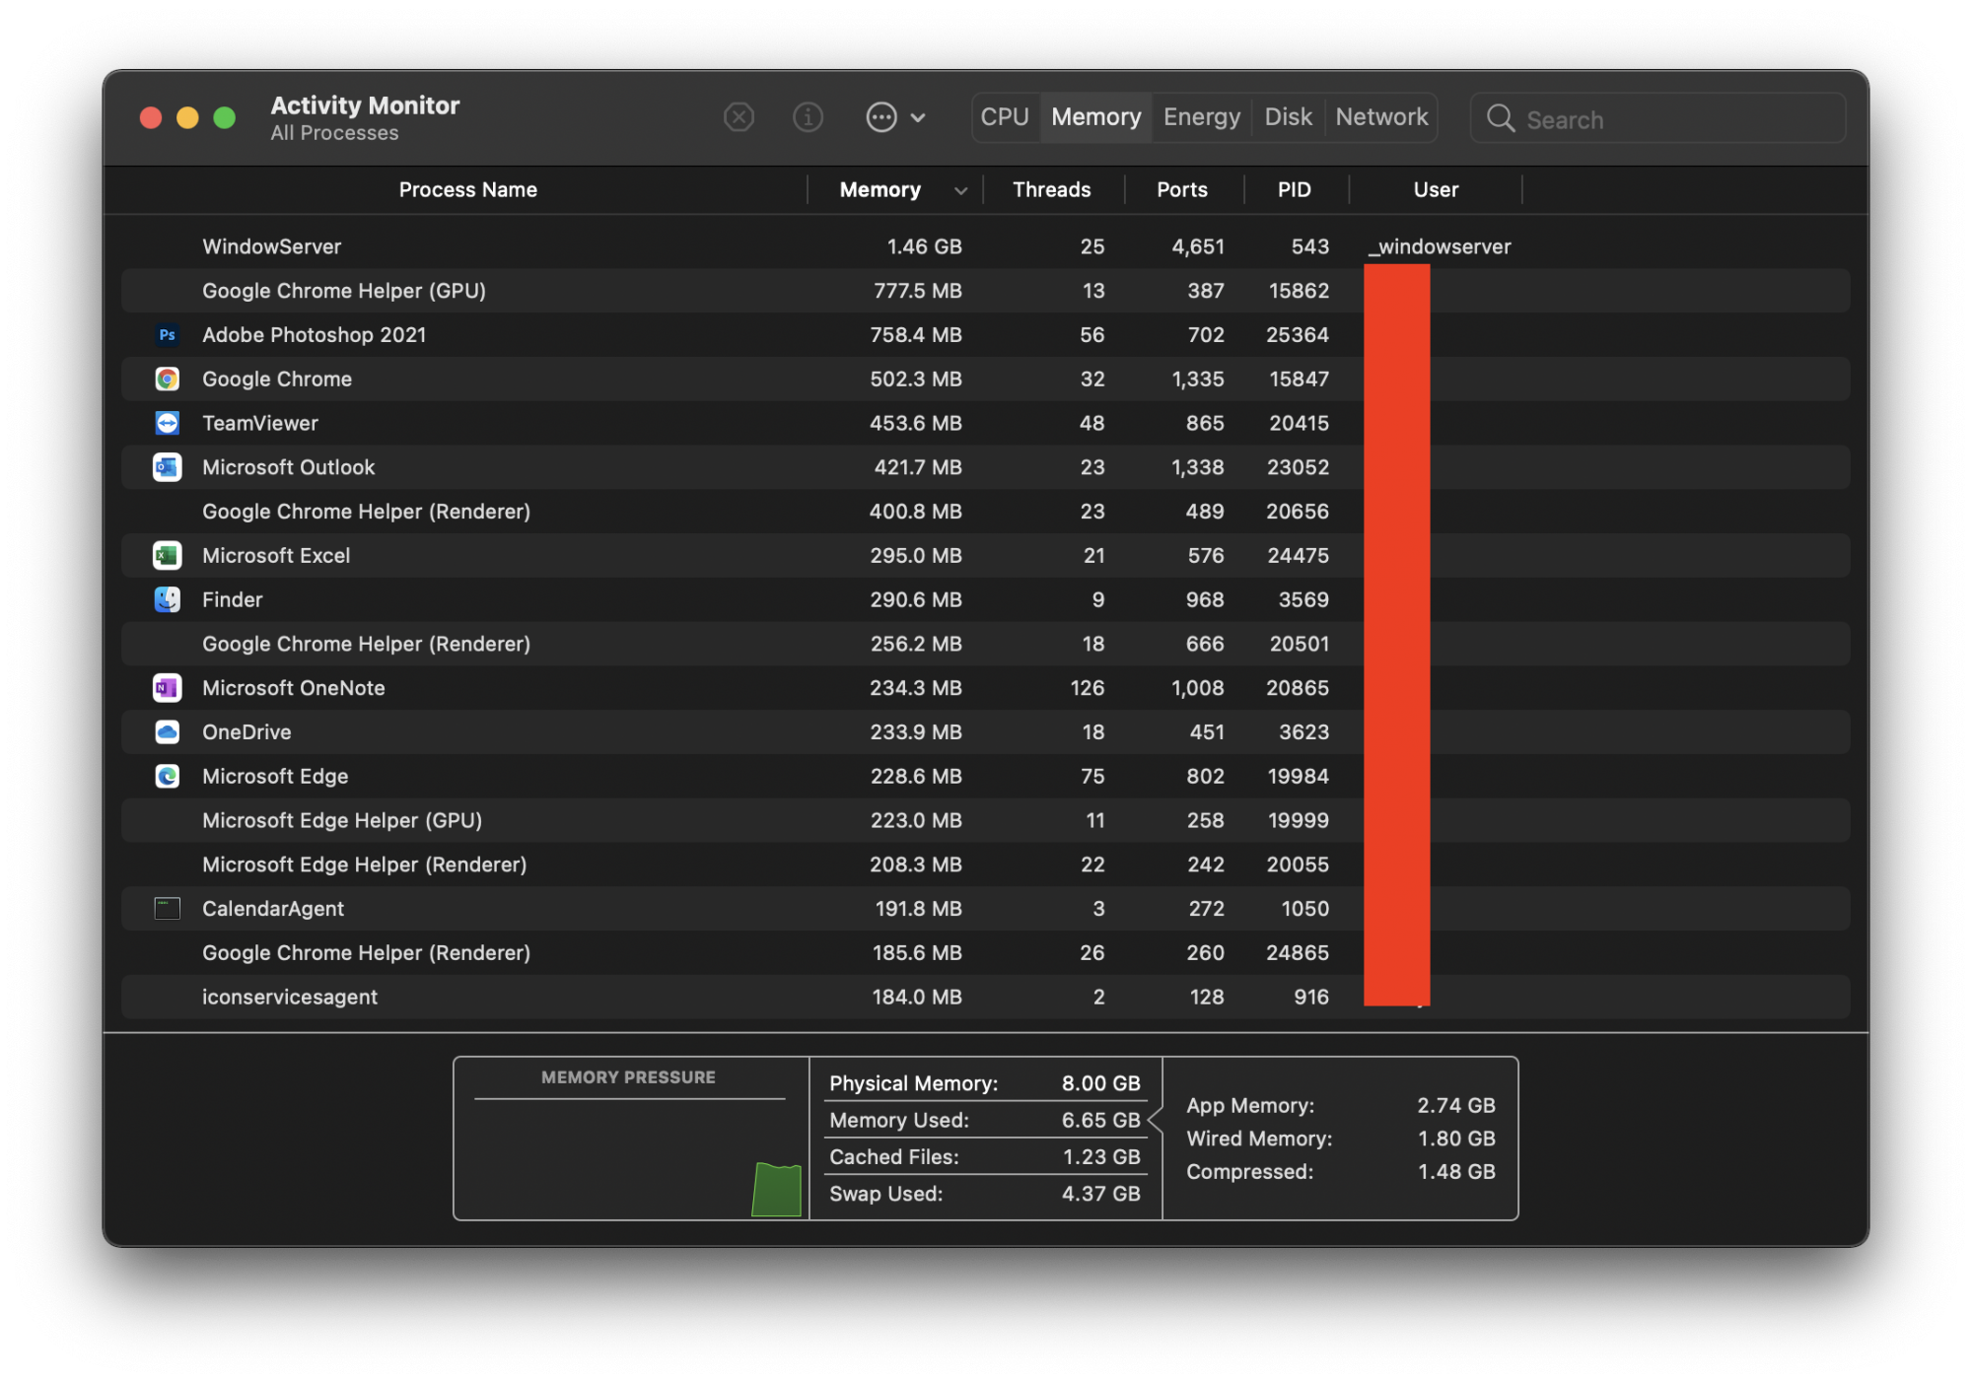The height and width of the screenshot is (1383, 1972).
Task: Click the stop process (X) toolbar icon
Action: [739, 117]
